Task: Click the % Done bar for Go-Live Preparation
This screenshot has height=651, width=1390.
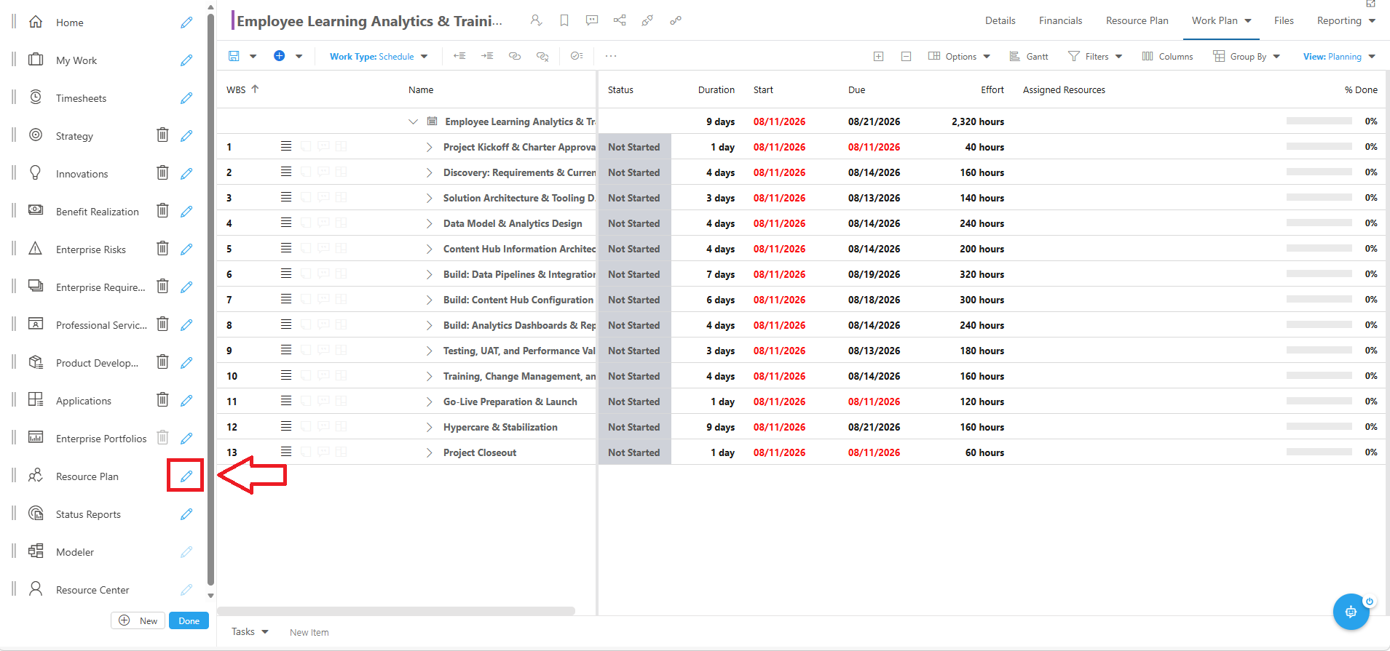Action: click(1319, 401)
